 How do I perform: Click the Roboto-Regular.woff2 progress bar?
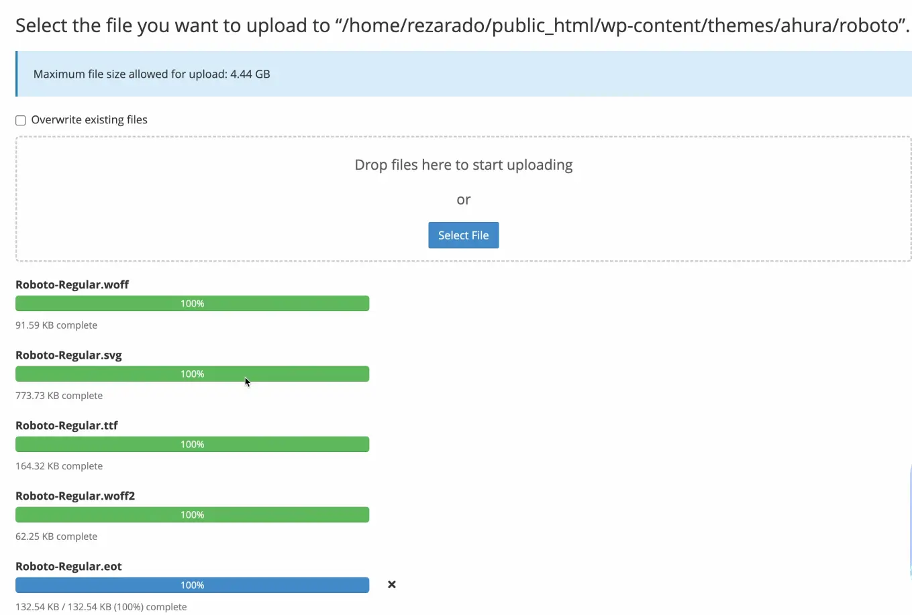[x=192, y=515]
